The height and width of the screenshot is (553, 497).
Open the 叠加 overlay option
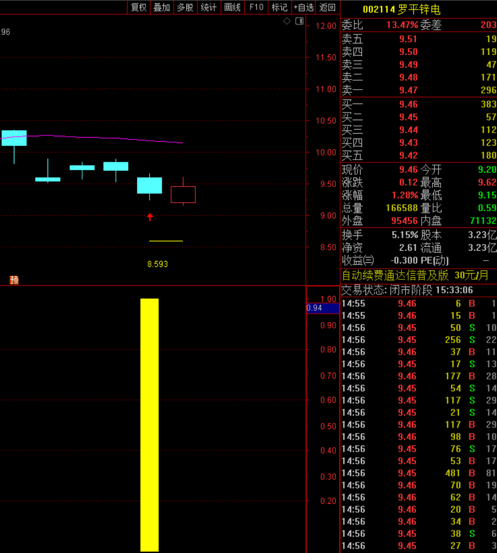(162, 7)
